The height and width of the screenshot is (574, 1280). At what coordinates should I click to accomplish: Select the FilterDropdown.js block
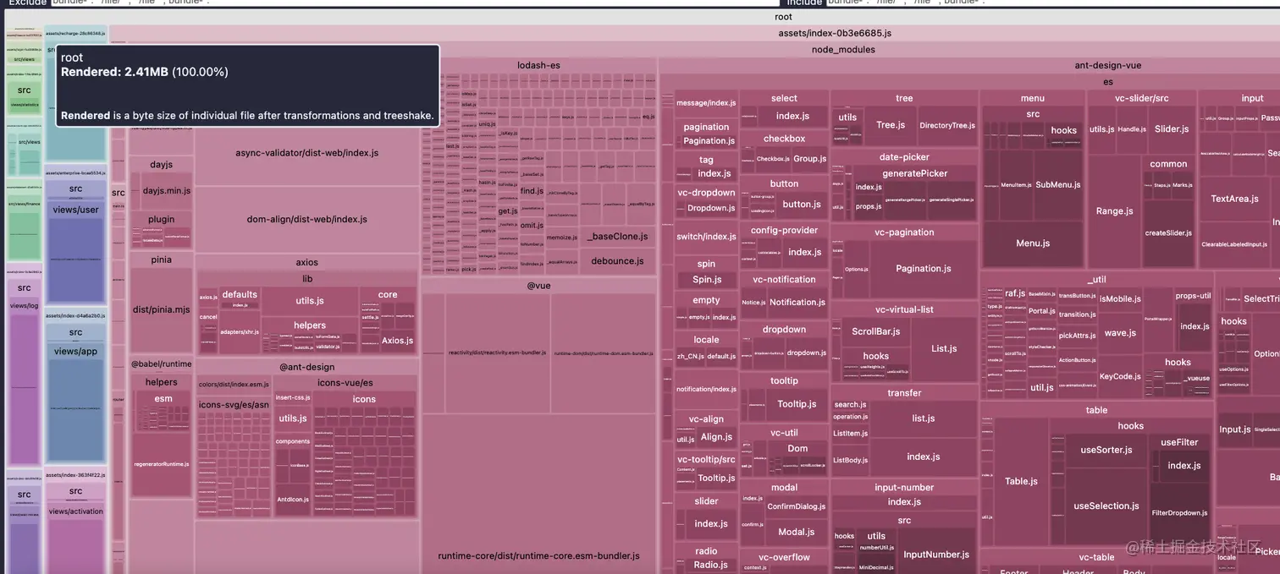[x=1179, y=513]
